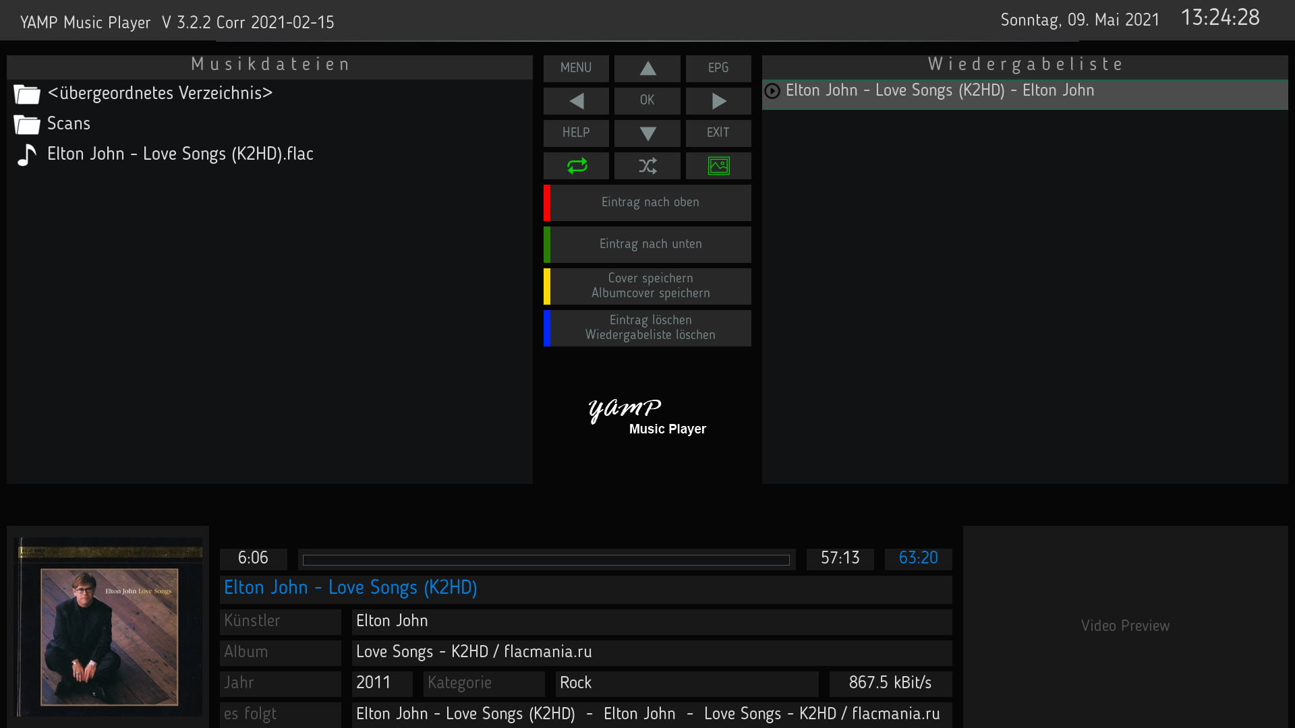The height and width of the screenshot is (728, 1295).
Task: Click the playback progress bar
Action: pos(546,560)
